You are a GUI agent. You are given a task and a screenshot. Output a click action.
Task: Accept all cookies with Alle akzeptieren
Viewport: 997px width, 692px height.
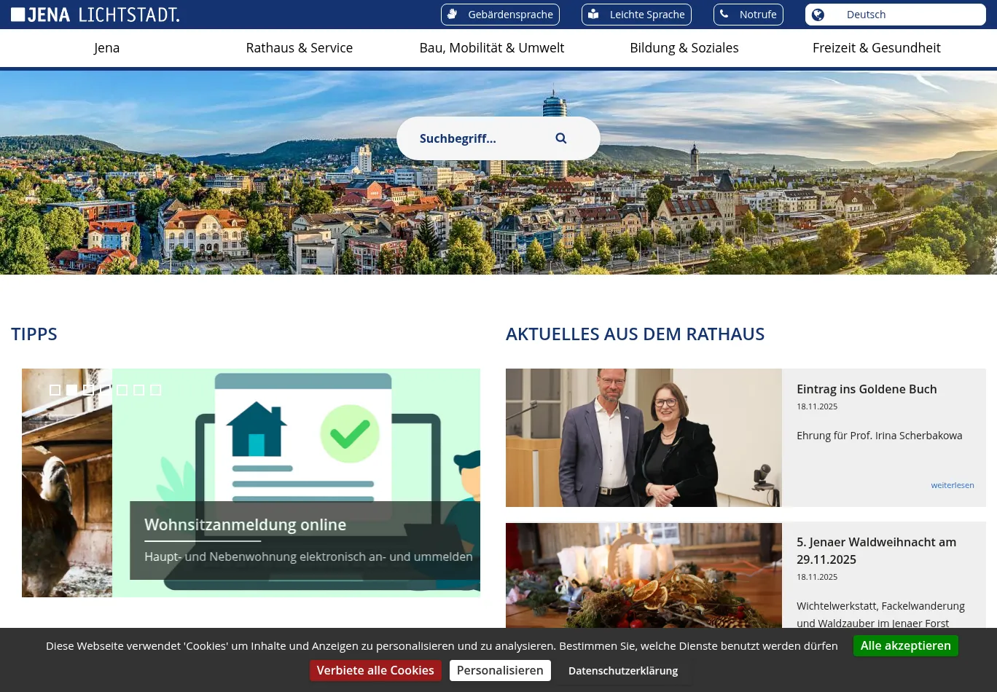click(905, 646)
